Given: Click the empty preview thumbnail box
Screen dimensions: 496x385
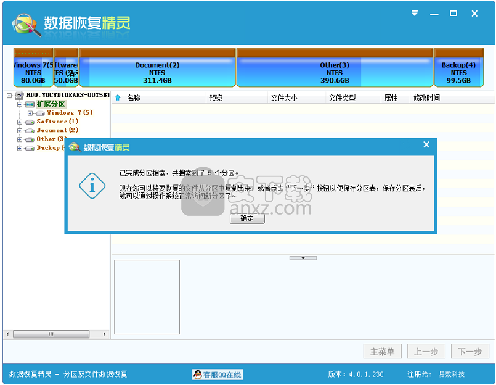Looking at the screenshot, I should (147, 297).
